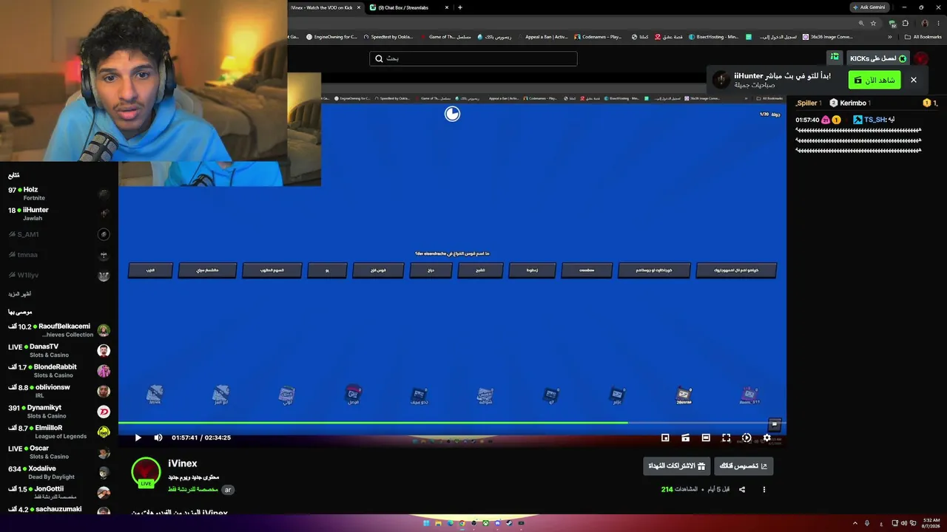
Task: Open the 36x36 Image Converter bookmark
Action: click(829, 37)
